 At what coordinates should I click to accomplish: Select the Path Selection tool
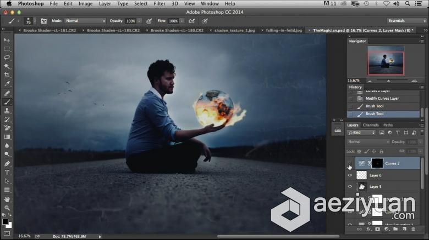click(7, 181)
